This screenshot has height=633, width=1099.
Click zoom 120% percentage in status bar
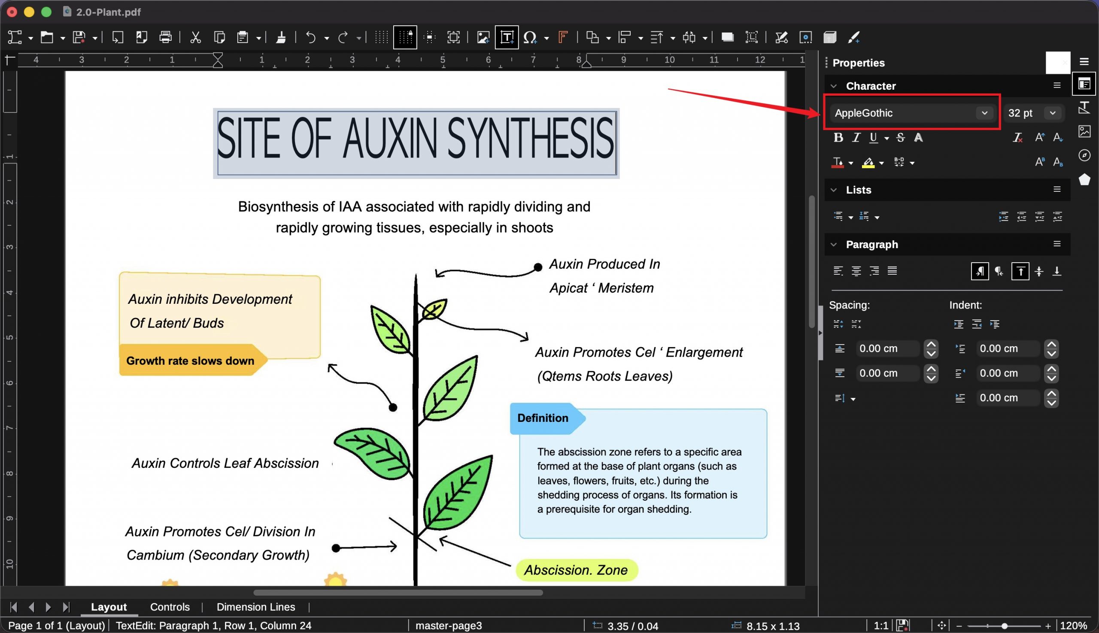(x=1073, y=626)
